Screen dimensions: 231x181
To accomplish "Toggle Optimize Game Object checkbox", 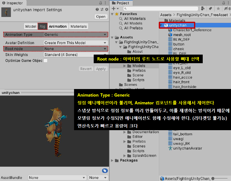I will 45,61.
